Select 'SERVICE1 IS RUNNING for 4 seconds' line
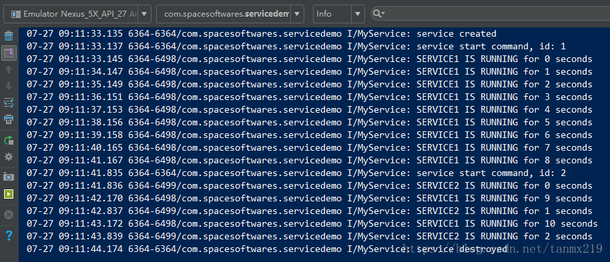This screenshot has width=610, height=262. click(x=309, y=109)
